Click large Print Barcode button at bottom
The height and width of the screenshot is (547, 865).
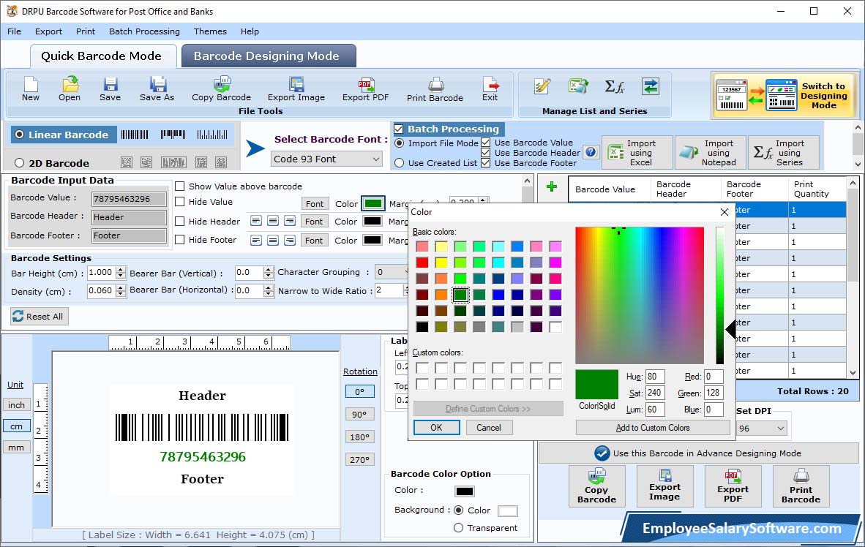801,486
